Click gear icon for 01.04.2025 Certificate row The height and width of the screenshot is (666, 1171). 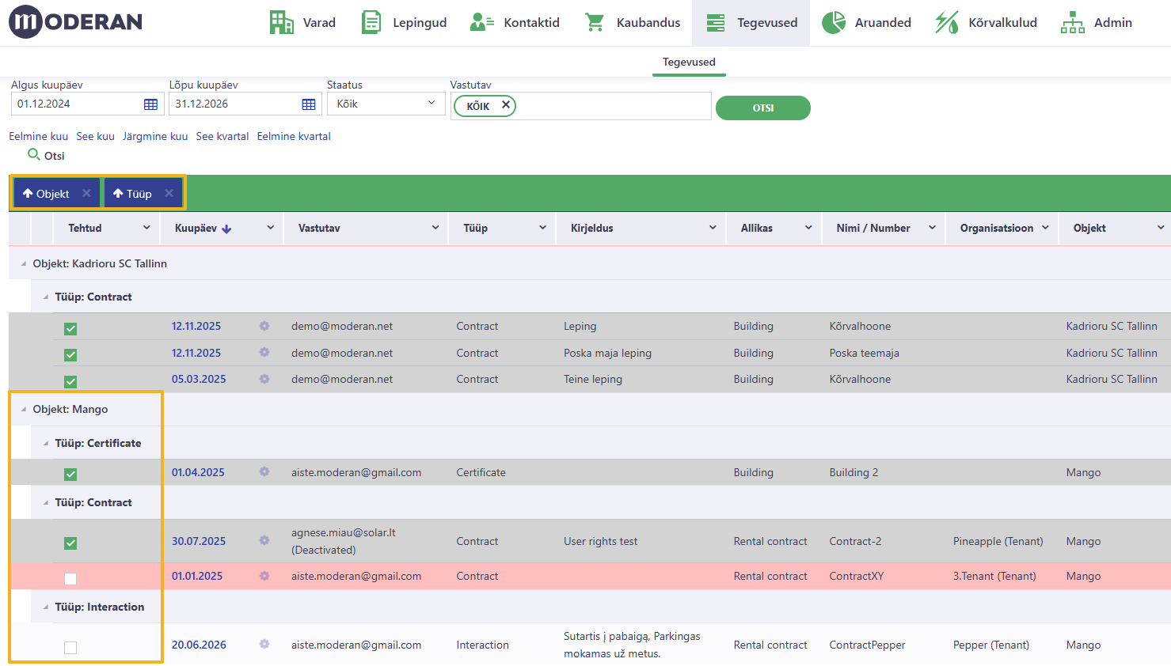click(x=264, y=472)
